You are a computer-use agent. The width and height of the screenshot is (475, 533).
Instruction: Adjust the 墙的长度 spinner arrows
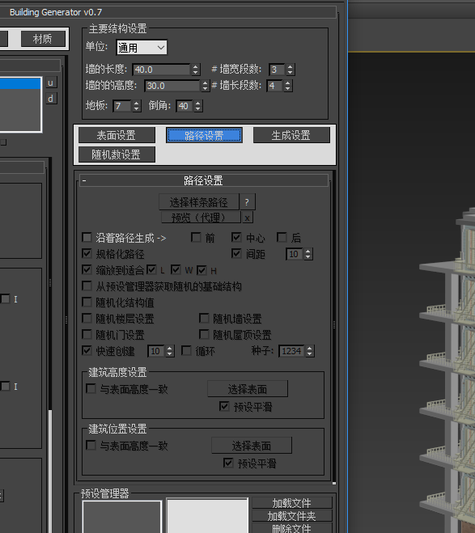[195, 70]
